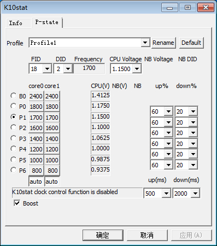217x246 pixels.
Task: Click CPU(V) value 1.1750
Action: click(x=101, y=106)
